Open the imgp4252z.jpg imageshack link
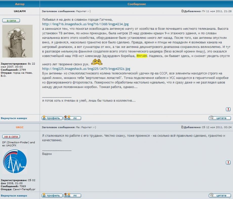 pos(86,69)
